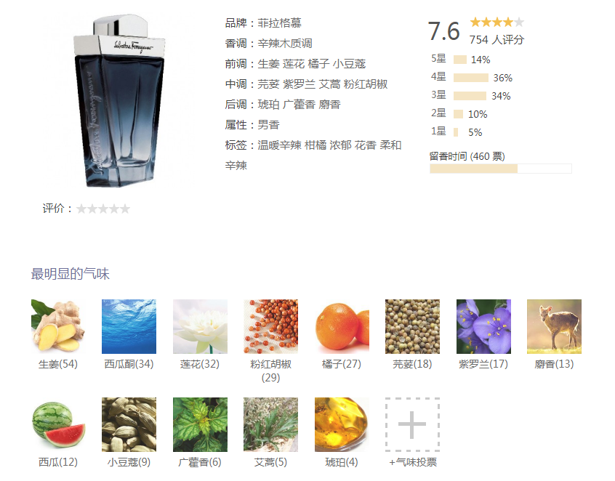Click the coriander seeds 芫荽 image
This screenshot has height=481, width=615.
click(413, 326)
